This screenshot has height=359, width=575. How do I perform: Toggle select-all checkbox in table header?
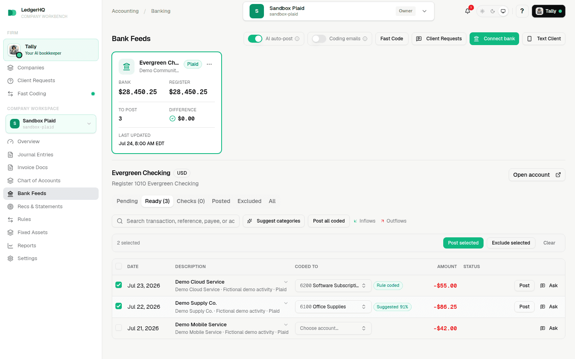coord(119,266)
